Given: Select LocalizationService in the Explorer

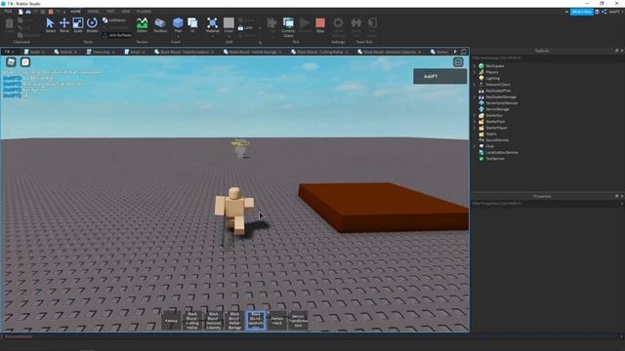Looking at the screenshot, I should click(x=501, y=152).
